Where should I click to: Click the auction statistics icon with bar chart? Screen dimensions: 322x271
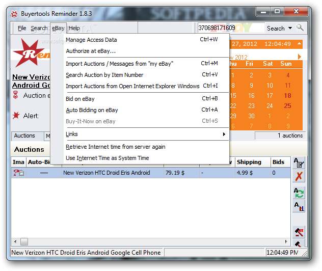[x=299, y=206]
